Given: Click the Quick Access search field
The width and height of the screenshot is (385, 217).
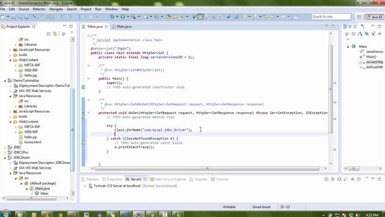Looking at the screenshot, I should tap(331, 16).
